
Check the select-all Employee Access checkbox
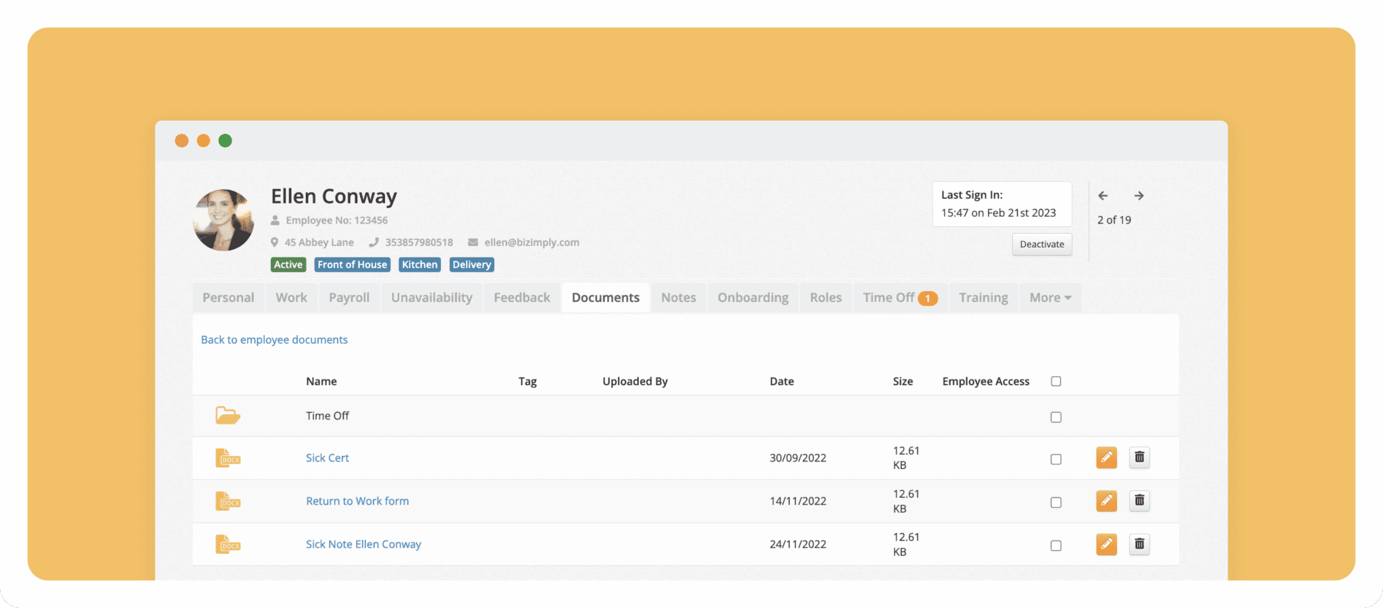(x=1055, y=380)
